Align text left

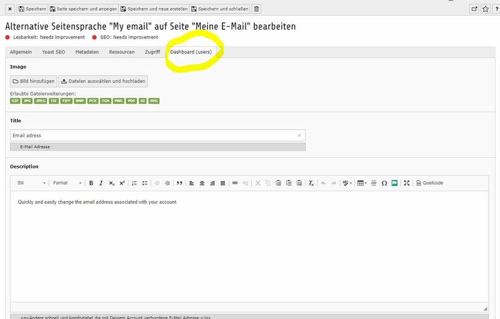coord(192,183)
